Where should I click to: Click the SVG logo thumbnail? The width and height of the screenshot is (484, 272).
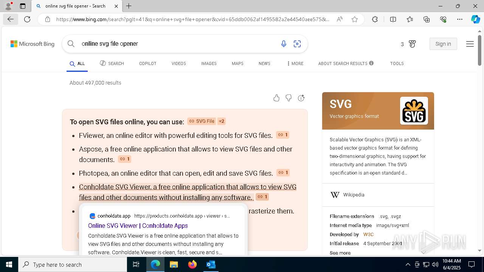414,111
